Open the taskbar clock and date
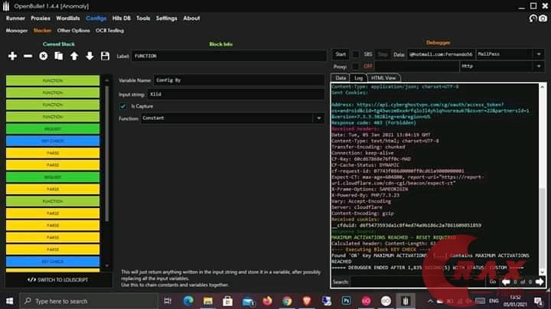This screenshot has height=309, width=551. [515, 301]
